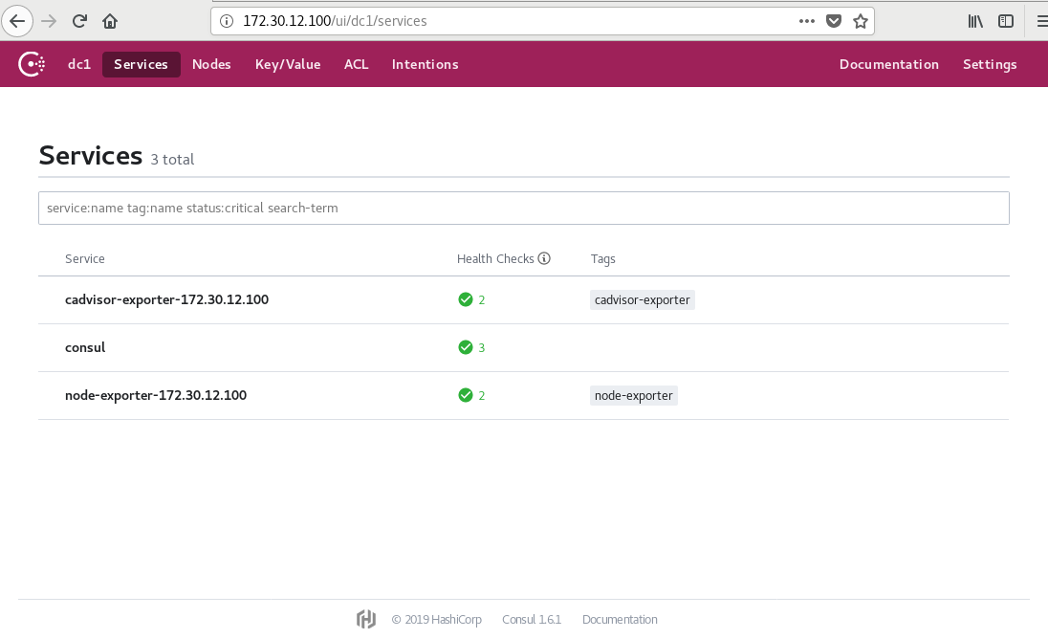Image resolution: width=1048 pixels, height=639 pixels.
Task: Click the Consul logo icon
Action: [32, 64]
